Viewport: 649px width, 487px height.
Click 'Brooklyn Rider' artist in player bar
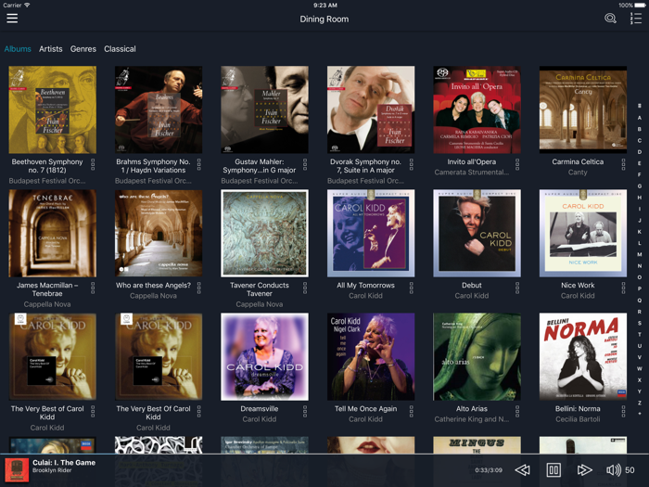tap(52, 470)
